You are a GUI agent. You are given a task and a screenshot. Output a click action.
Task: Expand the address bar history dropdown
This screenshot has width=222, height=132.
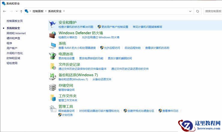pyautogui.click(x=190, y=11)
